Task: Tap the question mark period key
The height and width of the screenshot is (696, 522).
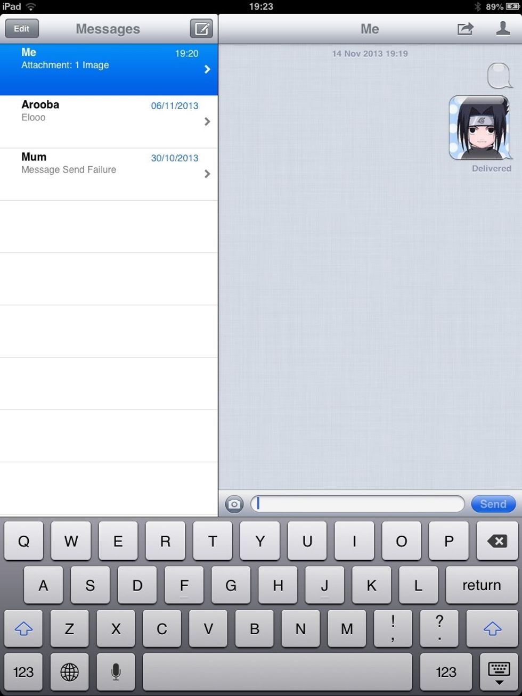Action: pyautogui.click(x=439, y=629)
